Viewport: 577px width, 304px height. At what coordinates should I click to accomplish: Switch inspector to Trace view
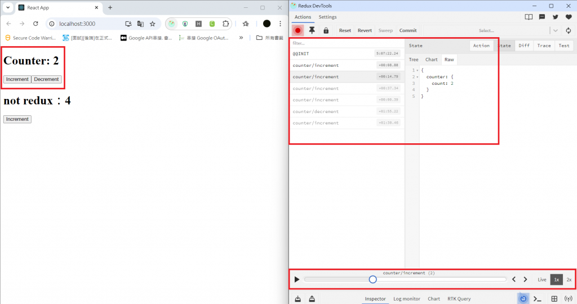click(x=544, y=46)
